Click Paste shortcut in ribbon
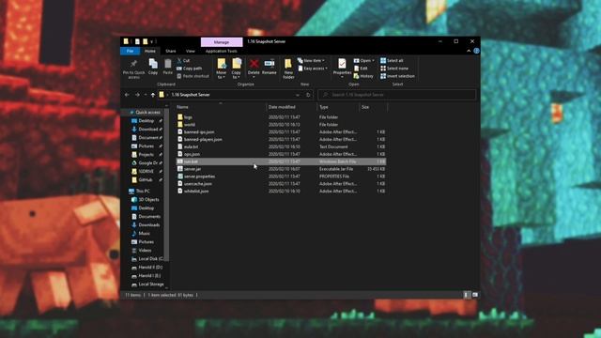 tap(193, 76)
